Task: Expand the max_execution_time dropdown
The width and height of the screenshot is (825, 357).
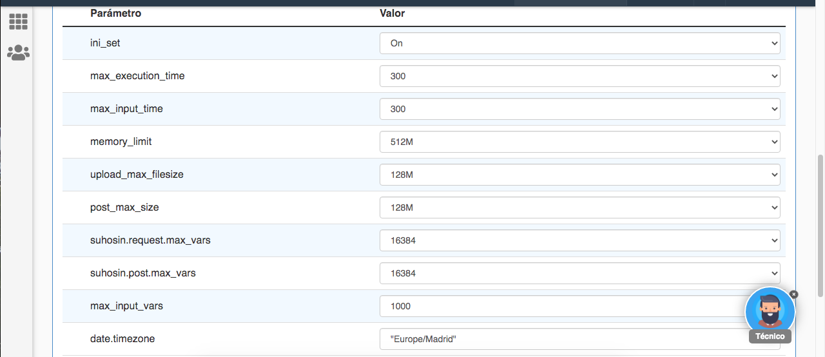Action: pyautogui.click(x=580, y=76)
